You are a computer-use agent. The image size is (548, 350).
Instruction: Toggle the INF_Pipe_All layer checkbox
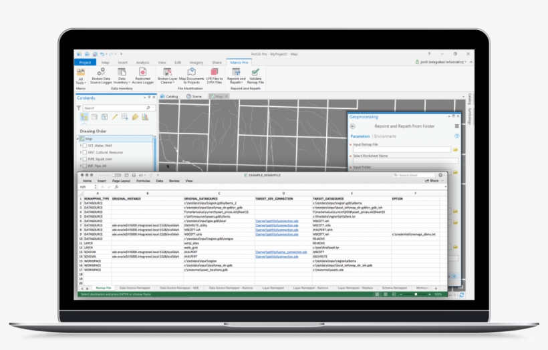(85, 166)
